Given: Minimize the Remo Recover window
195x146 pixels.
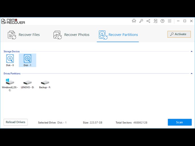Looking at the screenshot, I should tap(178, 21).
